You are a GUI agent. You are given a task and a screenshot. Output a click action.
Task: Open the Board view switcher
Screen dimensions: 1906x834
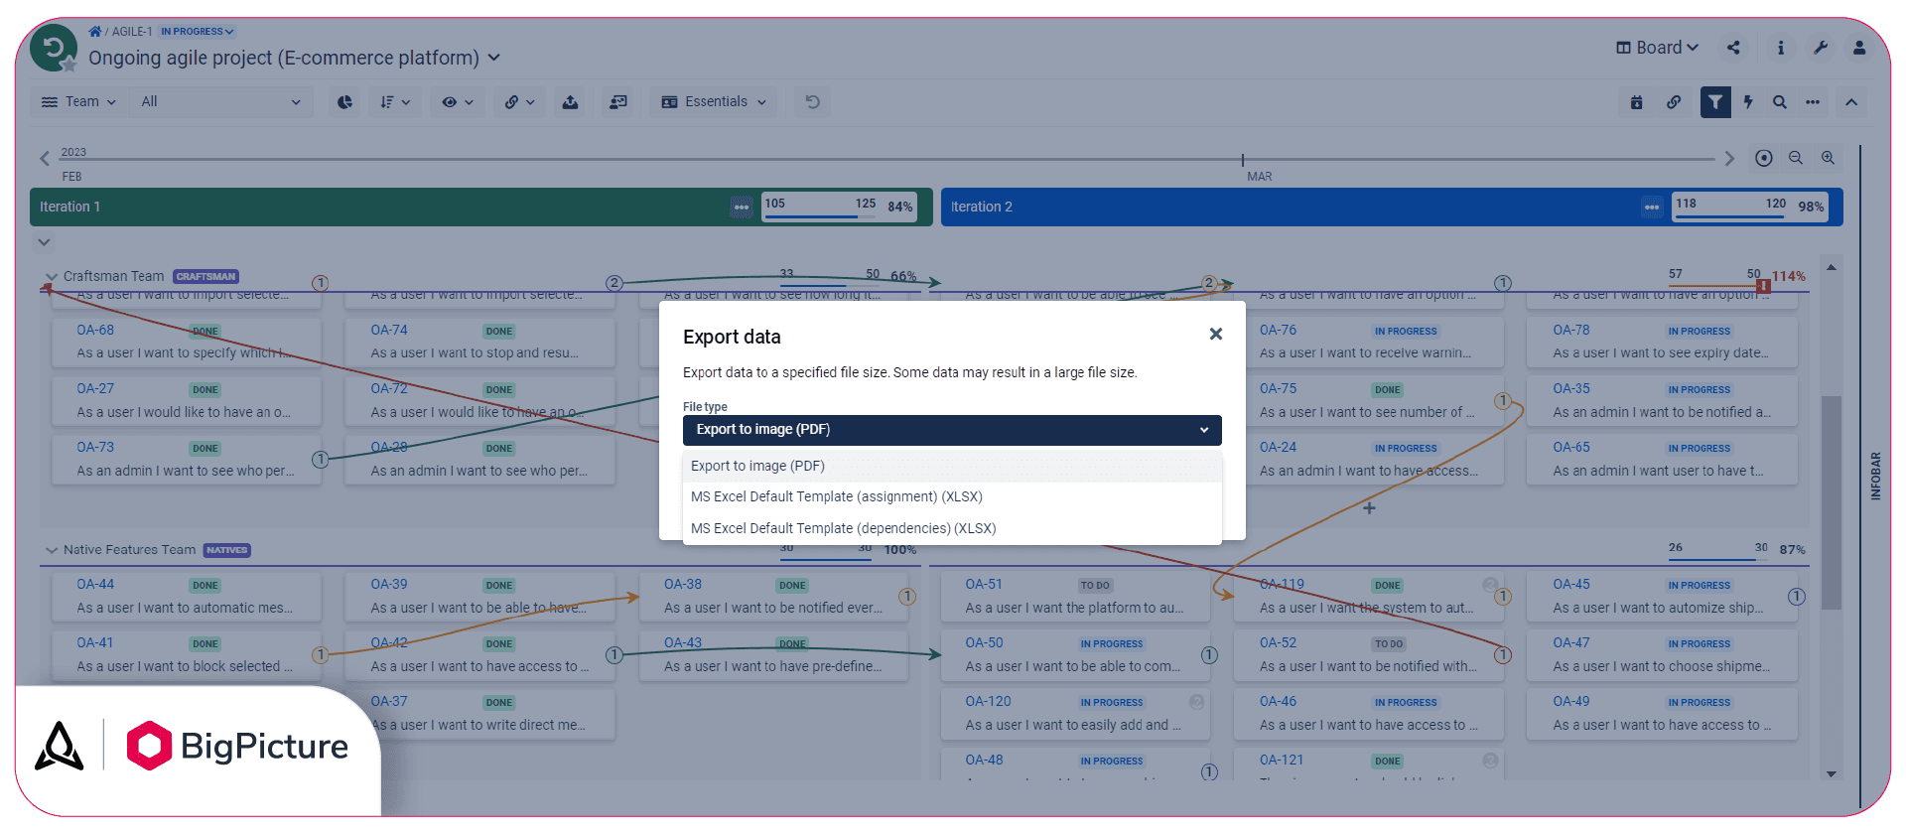[1657, 48]
